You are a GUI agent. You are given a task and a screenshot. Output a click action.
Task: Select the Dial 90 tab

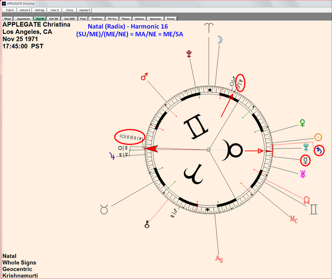(40, 19)
